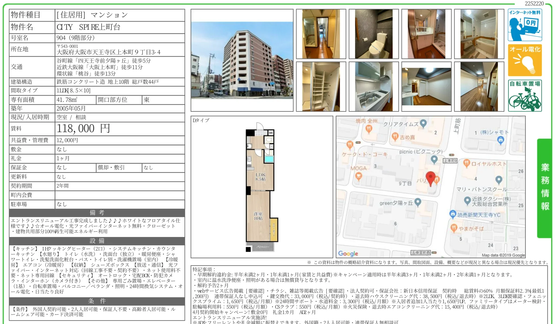Click the 自転車置場 bicycle parking icon

pos(525,96)
